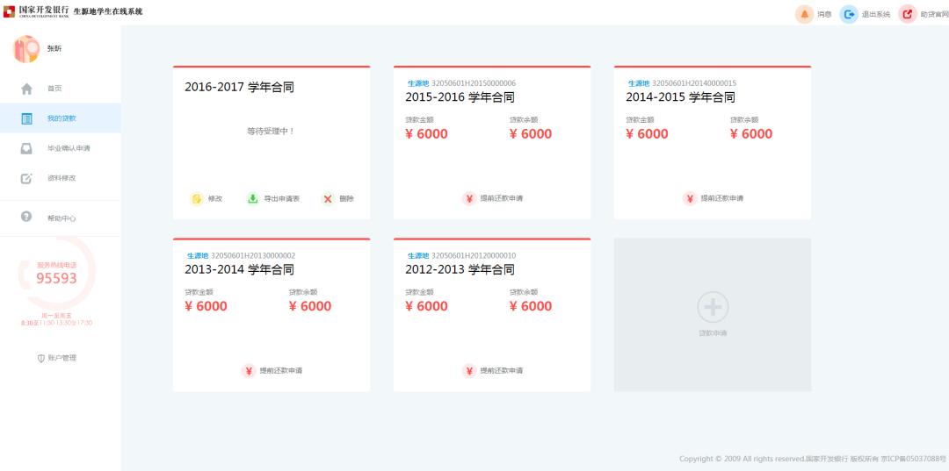
Task: Open 毕业确认申请 in the sidebar
Action: (x=69, y=148)
